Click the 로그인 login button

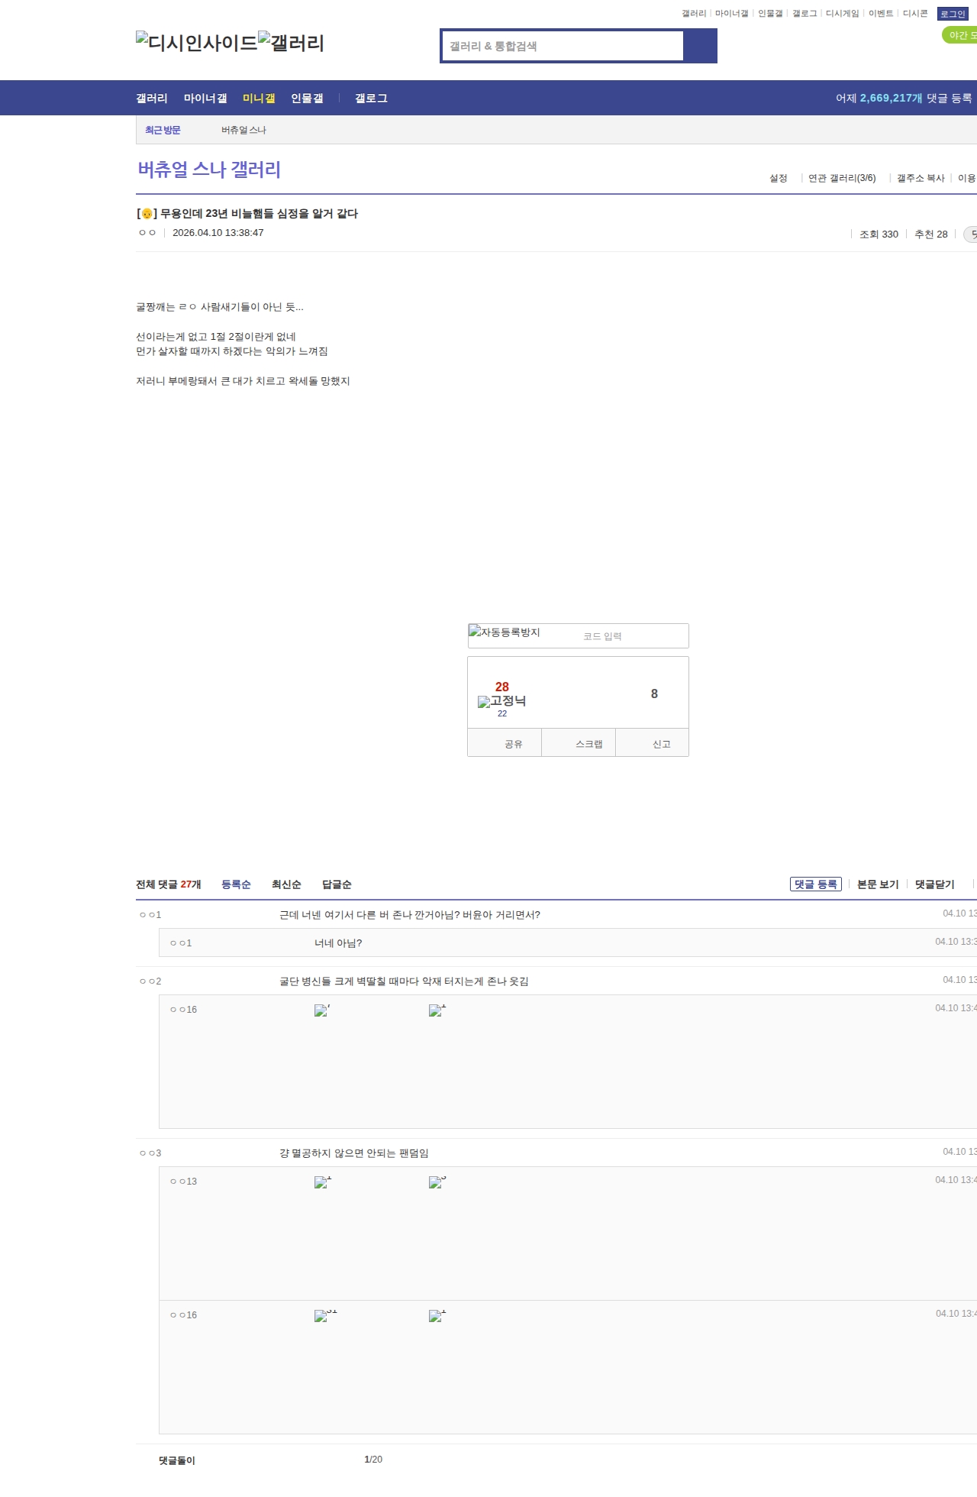[x=953, y=14]
